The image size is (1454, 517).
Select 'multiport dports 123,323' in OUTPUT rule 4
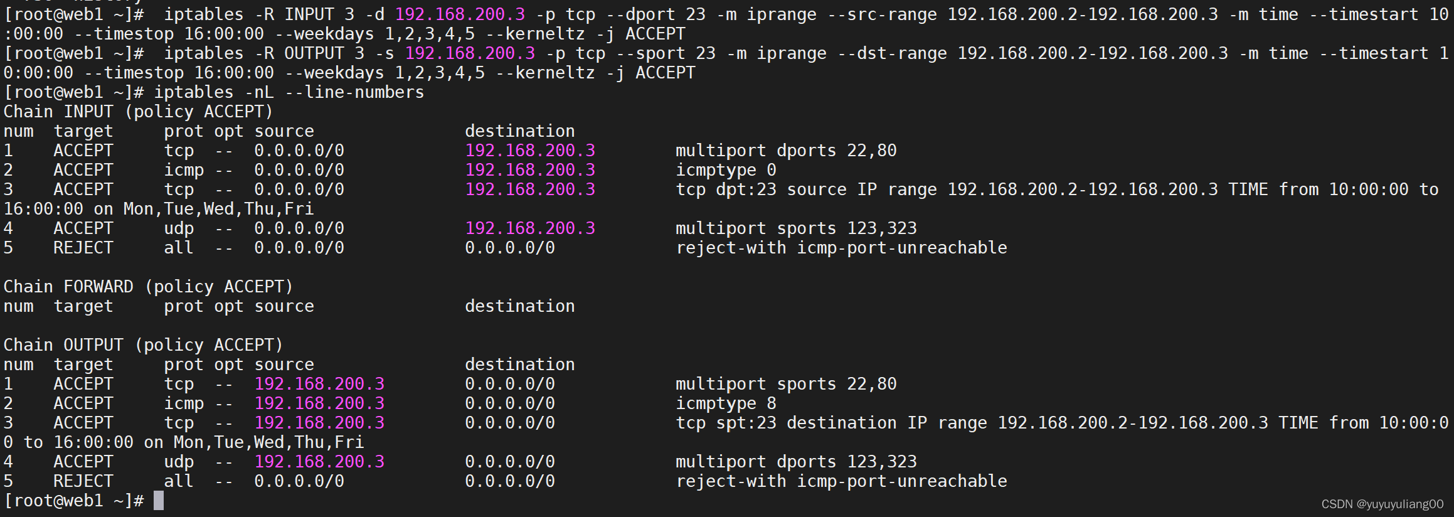pos(796,462)
